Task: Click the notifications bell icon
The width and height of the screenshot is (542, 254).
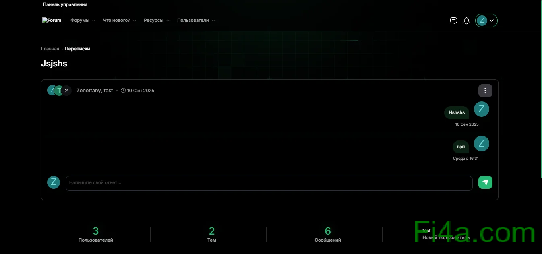Action: (x=466, y=21)
